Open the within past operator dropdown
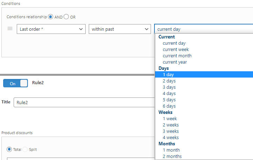Screen dimensions: 253x160 [x=120, y=29]
